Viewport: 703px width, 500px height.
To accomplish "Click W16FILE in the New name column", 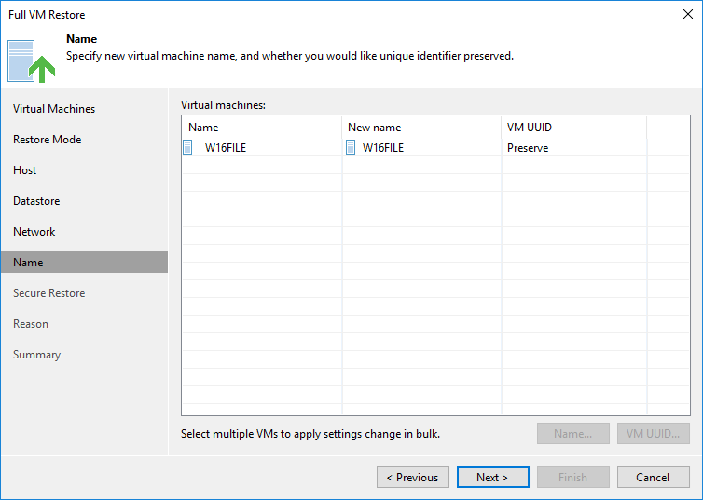I will coord(383,148).
